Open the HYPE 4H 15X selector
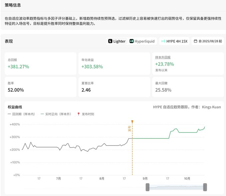 [x=174, y=41]
